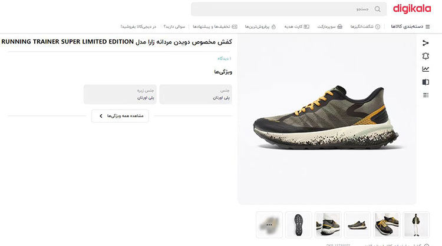Viewport: 442px width, 246px height.
Task: Open more images thumbnail with dots
Action: point(269,225)
